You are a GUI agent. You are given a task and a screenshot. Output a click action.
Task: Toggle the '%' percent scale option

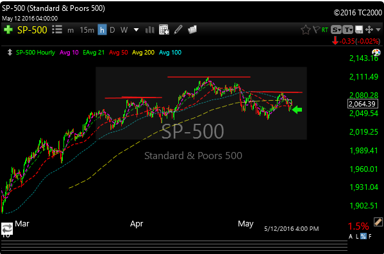363,237
